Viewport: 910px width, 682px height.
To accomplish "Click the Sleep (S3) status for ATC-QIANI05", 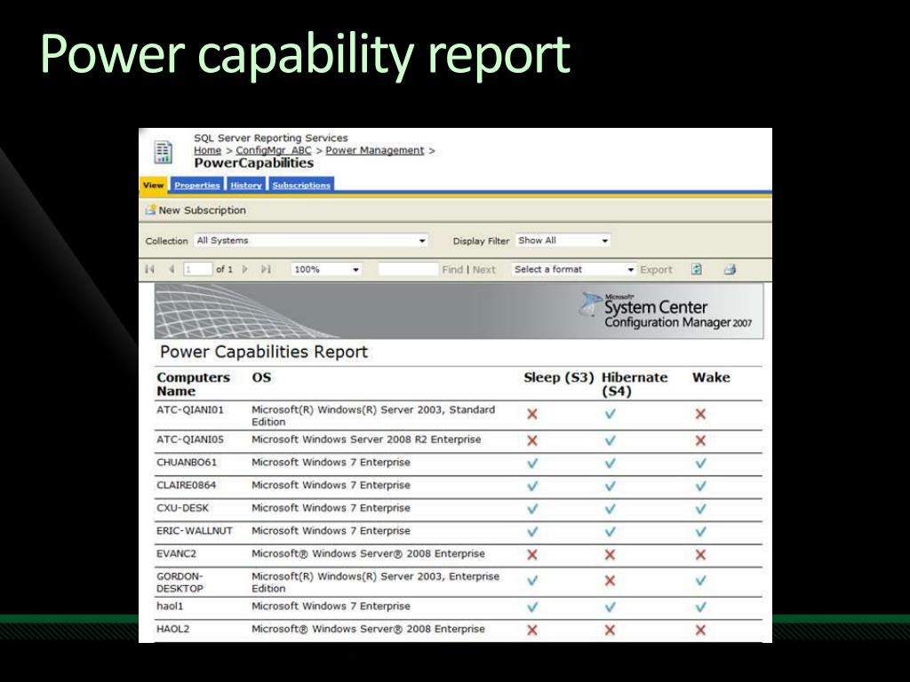I will [531, 440].
